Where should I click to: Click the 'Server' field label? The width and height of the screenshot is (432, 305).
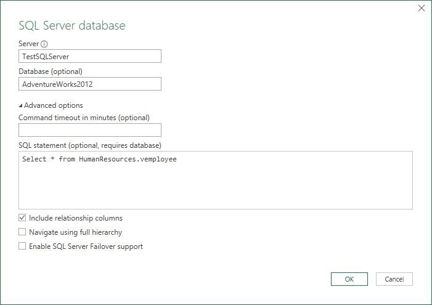tap(28, 44)
